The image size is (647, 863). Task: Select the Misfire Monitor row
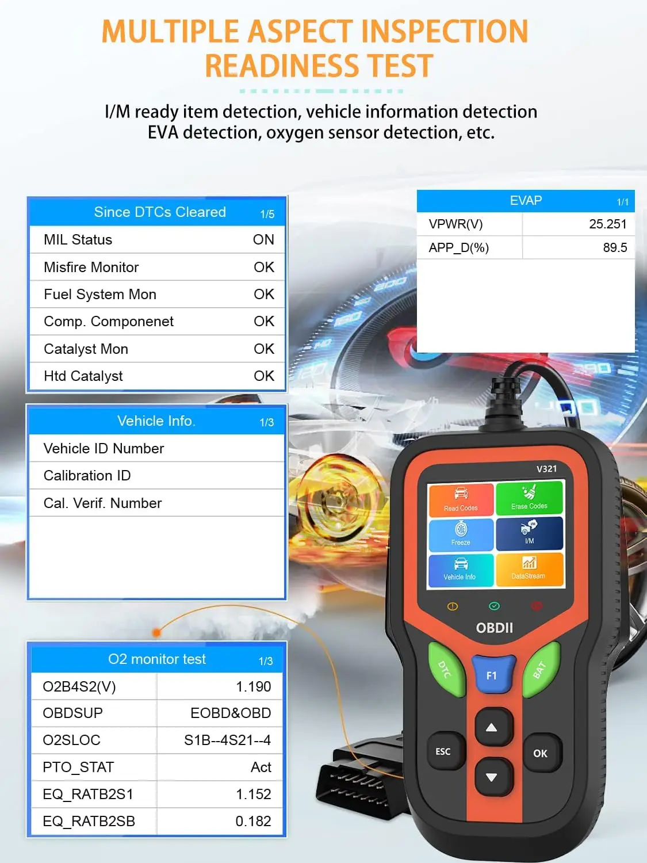[157, 267]
